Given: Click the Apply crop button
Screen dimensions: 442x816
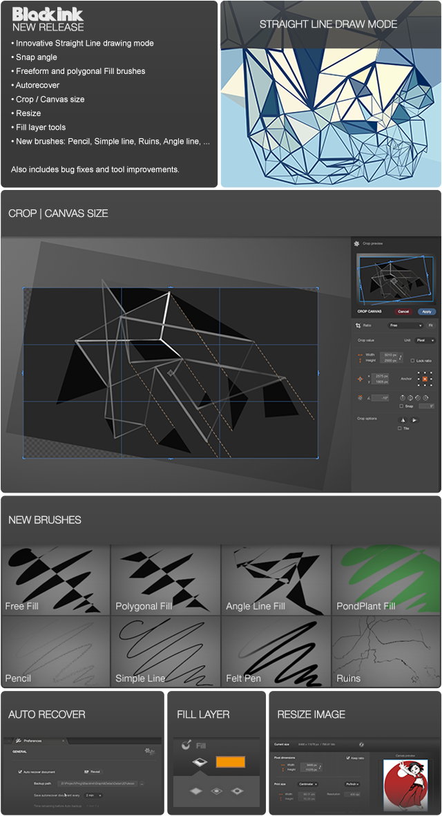Looking at the screenshot, I should pyautogui.click(x=427, y=311).
